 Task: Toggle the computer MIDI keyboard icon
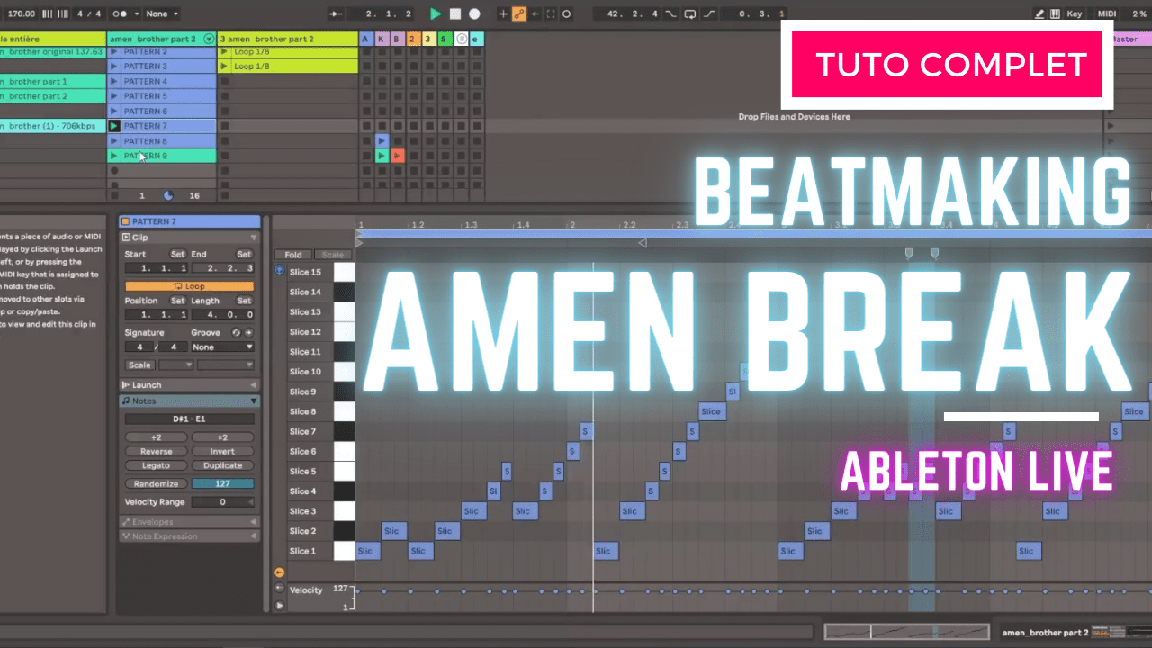pyautogui.click(x=1054, y=14)
